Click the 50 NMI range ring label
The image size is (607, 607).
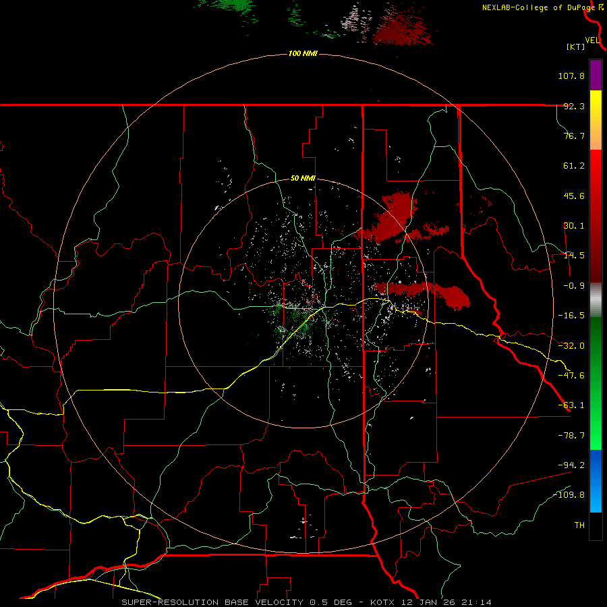point(303,179)
